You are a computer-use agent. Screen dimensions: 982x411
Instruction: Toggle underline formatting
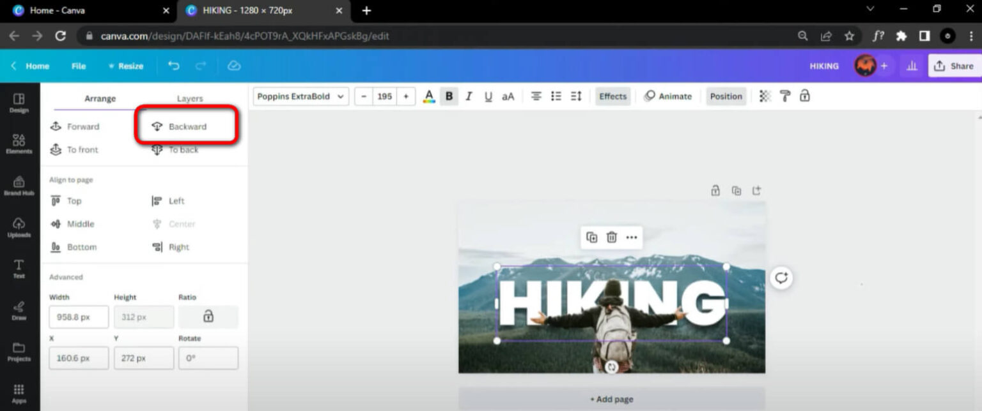[x=488, y=96]
